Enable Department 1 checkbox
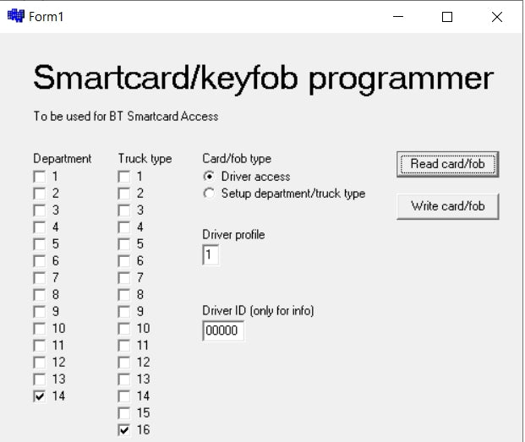 tap(39, 177)
